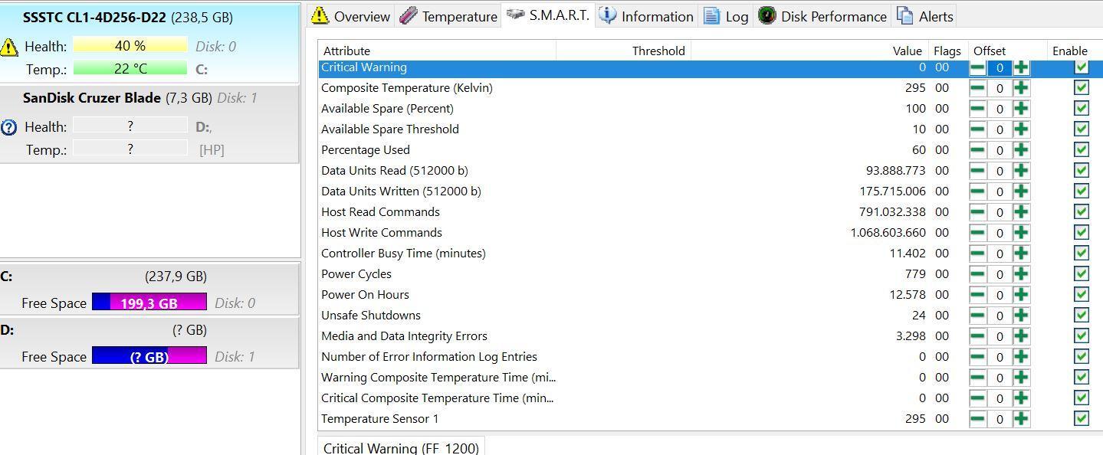The image size is (1103, 455).
Task: Sort by the Value column header
Action: point(809,51)
